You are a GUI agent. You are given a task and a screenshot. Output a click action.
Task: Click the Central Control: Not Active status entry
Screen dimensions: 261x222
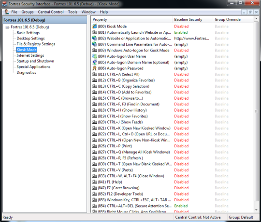198,217
